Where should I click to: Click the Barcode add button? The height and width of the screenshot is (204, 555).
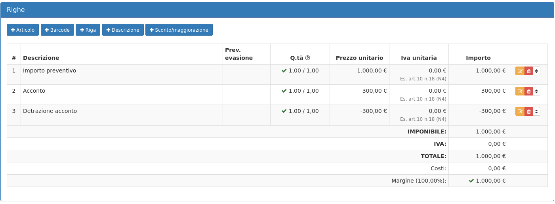[57, 30]
